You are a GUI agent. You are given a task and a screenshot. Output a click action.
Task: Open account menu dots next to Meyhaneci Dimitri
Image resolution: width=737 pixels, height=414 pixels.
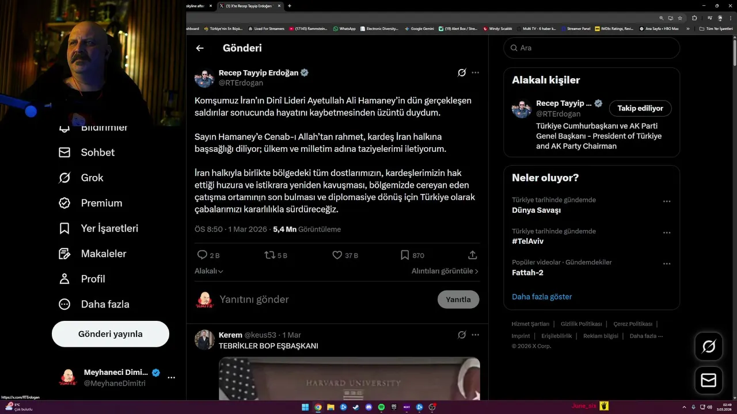(x=171, y=378)
